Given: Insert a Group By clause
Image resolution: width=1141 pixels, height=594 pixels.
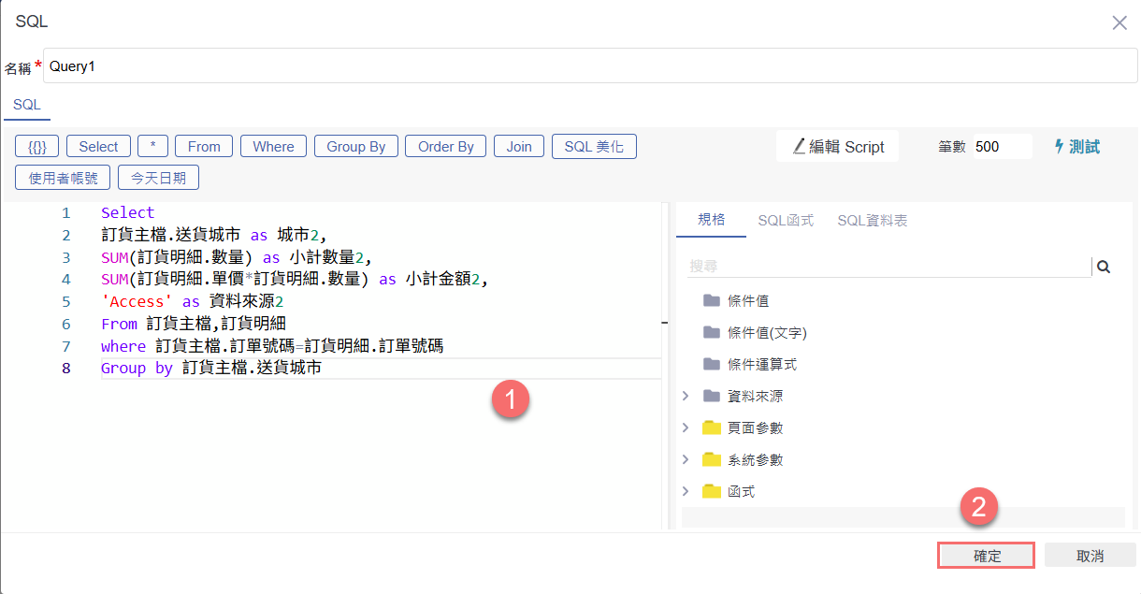Looking at the screenshot, I should (x=355, y=147).
